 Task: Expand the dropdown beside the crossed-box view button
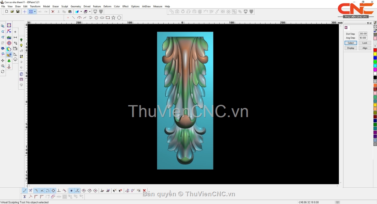click(x=35, y=12)
